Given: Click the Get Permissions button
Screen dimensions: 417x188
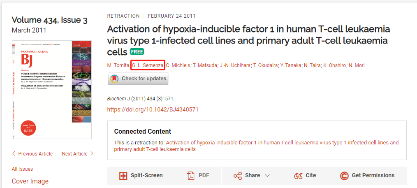Looking at the screenshot, I should point(367,176).
